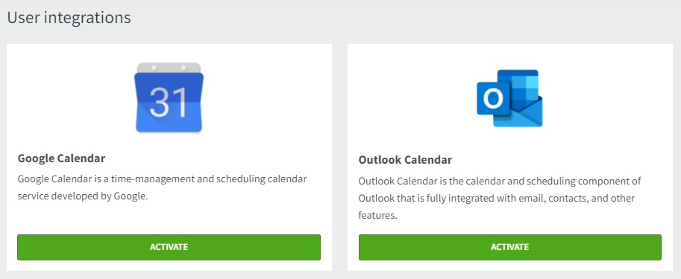Click the grey binding strip atop the Google icon

coord(169,68)
